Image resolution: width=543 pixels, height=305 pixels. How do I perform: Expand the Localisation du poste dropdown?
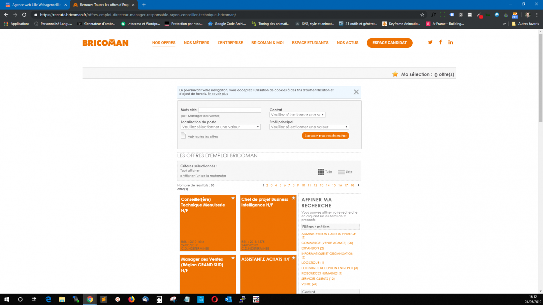tap(221, 127)
